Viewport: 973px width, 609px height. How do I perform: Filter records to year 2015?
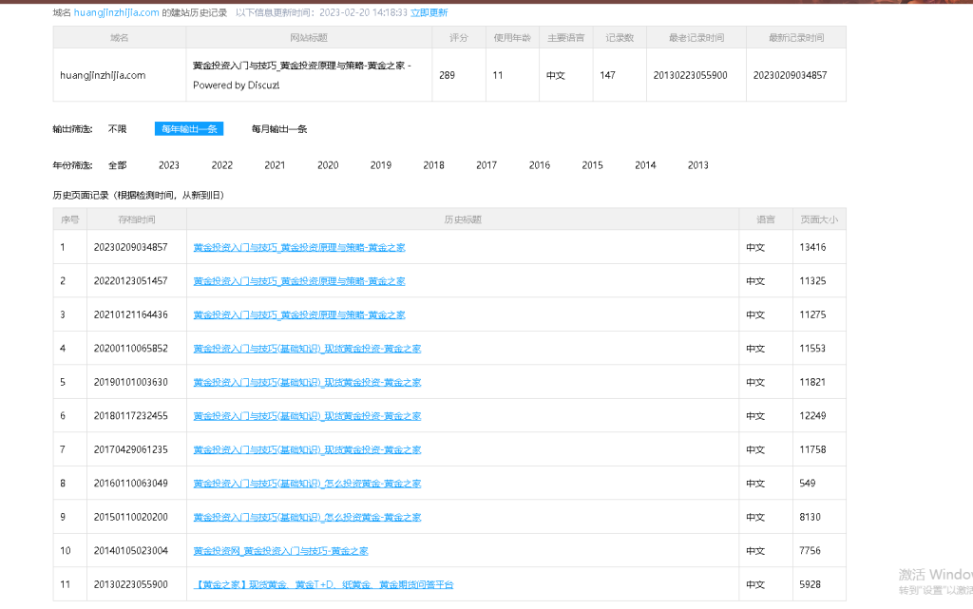pos(593,165)
